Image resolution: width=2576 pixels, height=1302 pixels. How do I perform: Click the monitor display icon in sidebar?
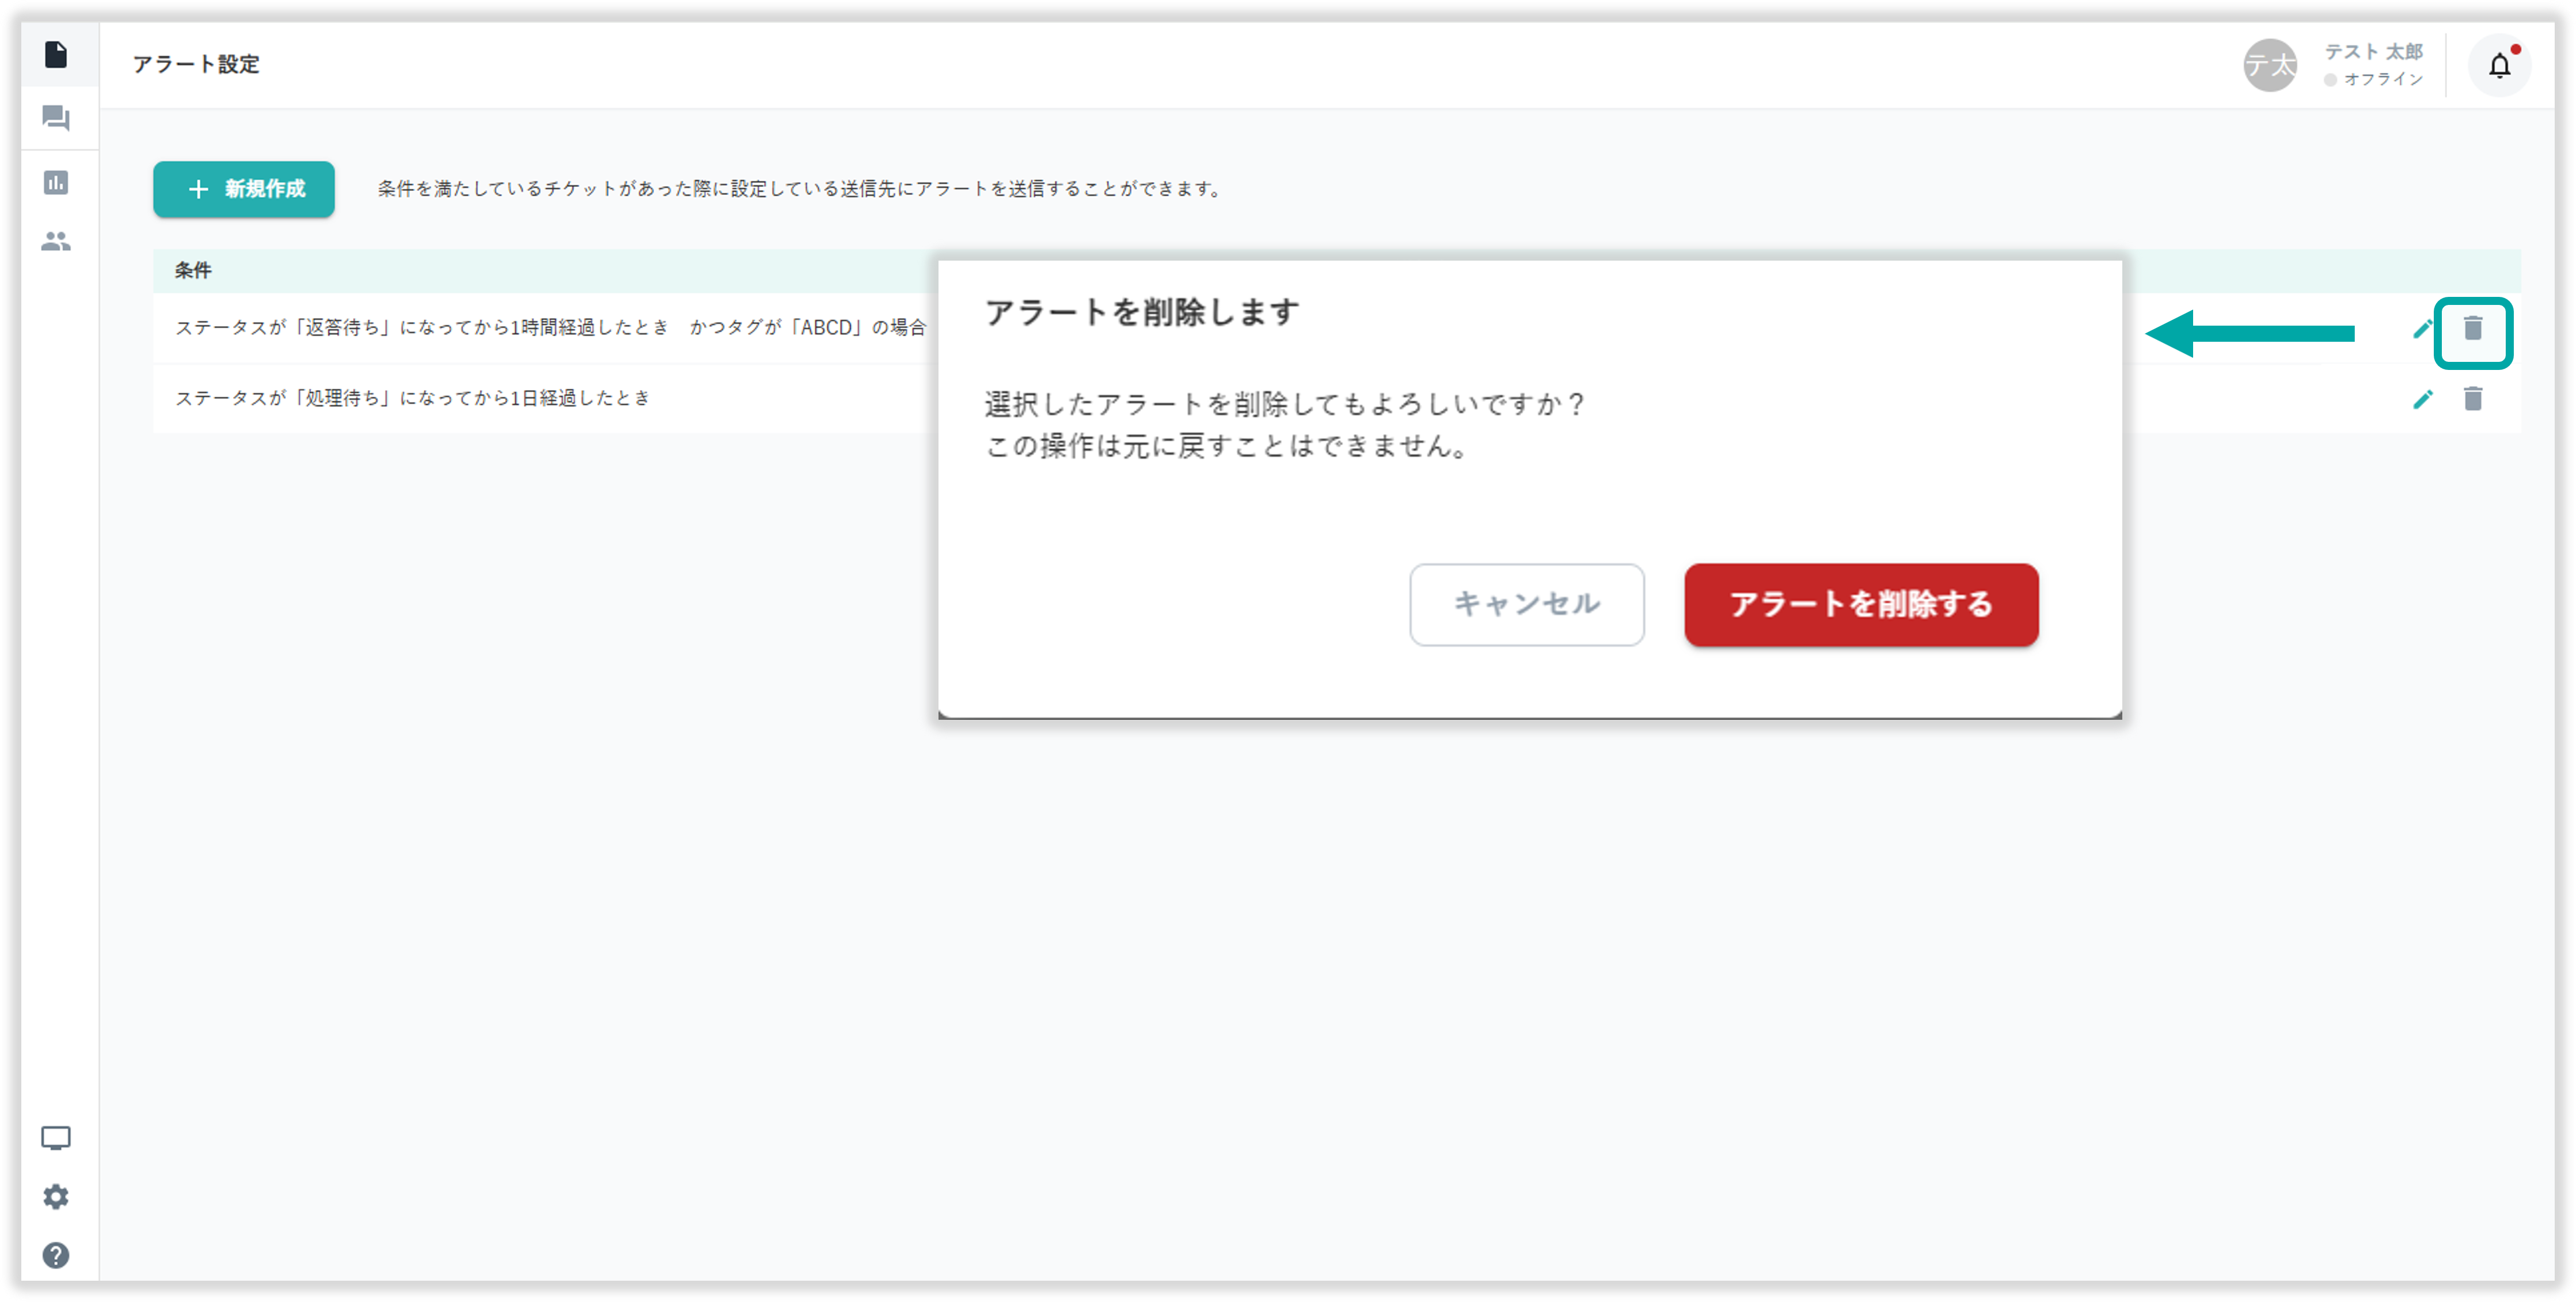tap(56, 1138)
